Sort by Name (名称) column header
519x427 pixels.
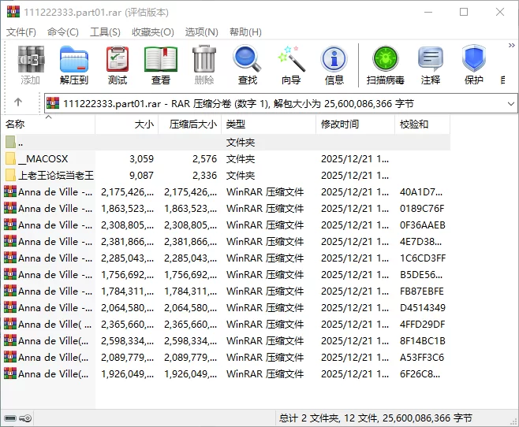tap(48, 124)
